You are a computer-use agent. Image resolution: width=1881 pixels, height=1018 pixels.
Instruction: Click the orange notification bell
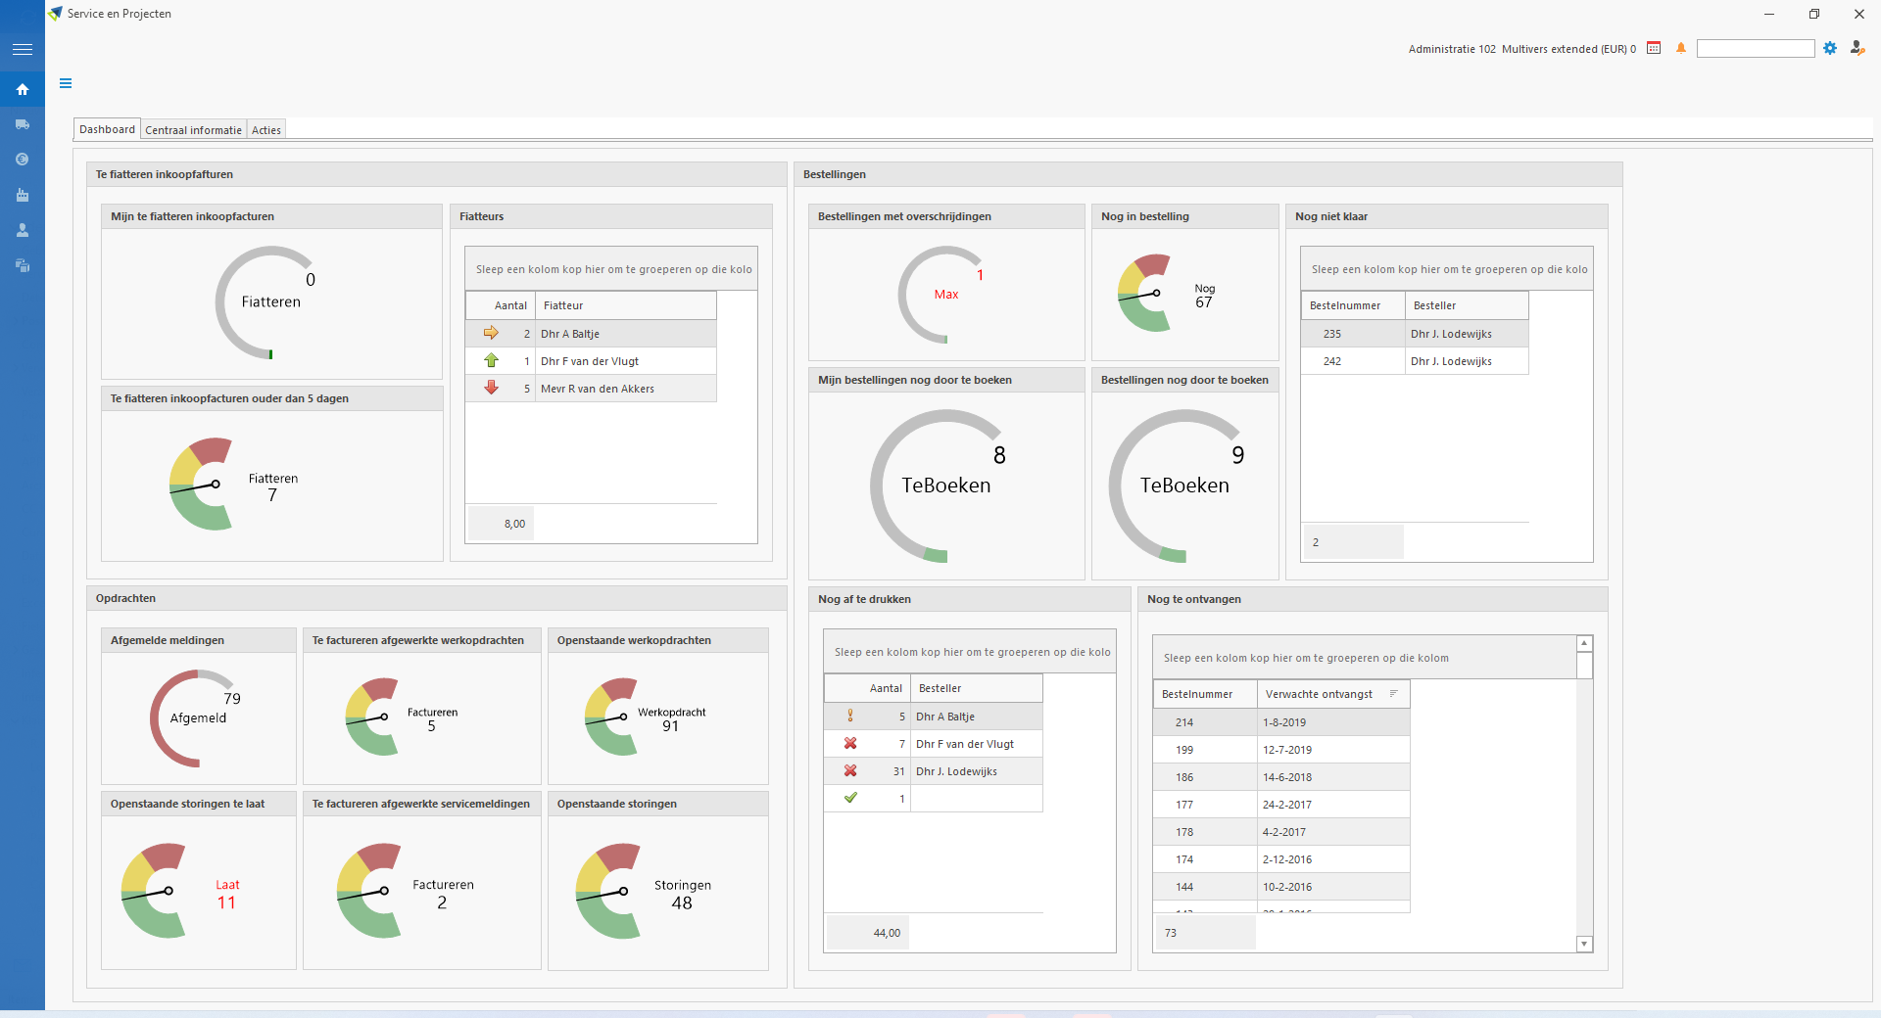[1681, 48]
